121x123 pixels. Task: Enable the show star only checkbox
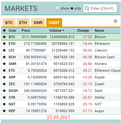click(58, 8)
